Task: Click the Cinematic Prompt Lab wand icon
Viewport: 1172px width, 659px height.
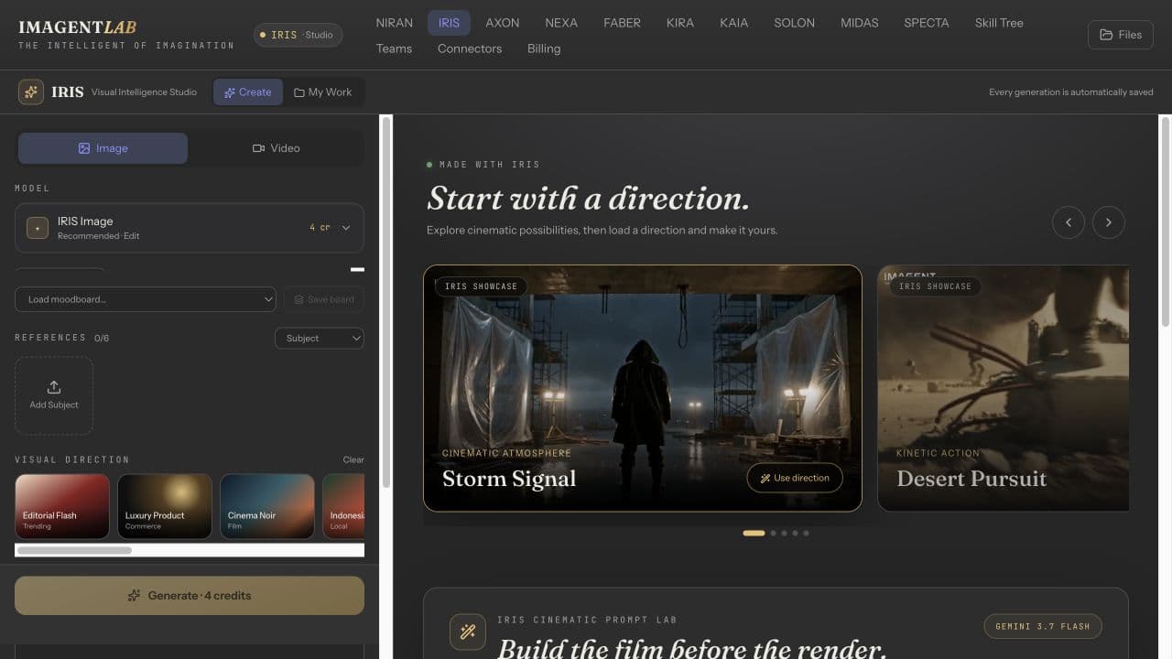Action: pos(468,632)
